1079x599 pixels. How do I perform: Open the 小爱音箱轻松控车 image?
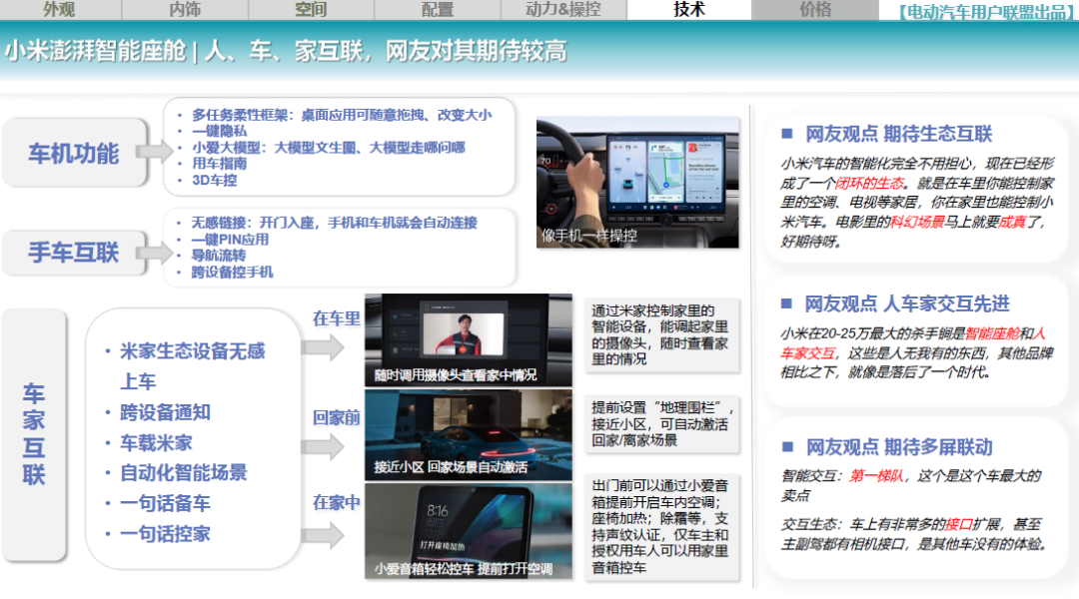468,531
